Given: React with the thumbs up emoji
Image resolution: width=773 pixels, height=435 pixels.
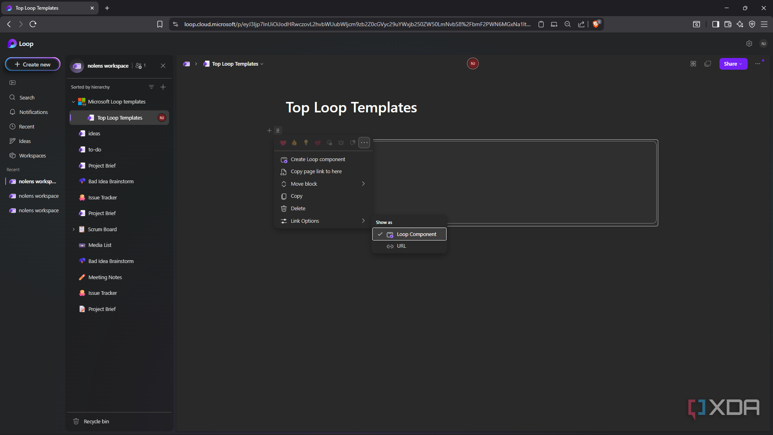Looking at the screenshot, I should 294,143.
